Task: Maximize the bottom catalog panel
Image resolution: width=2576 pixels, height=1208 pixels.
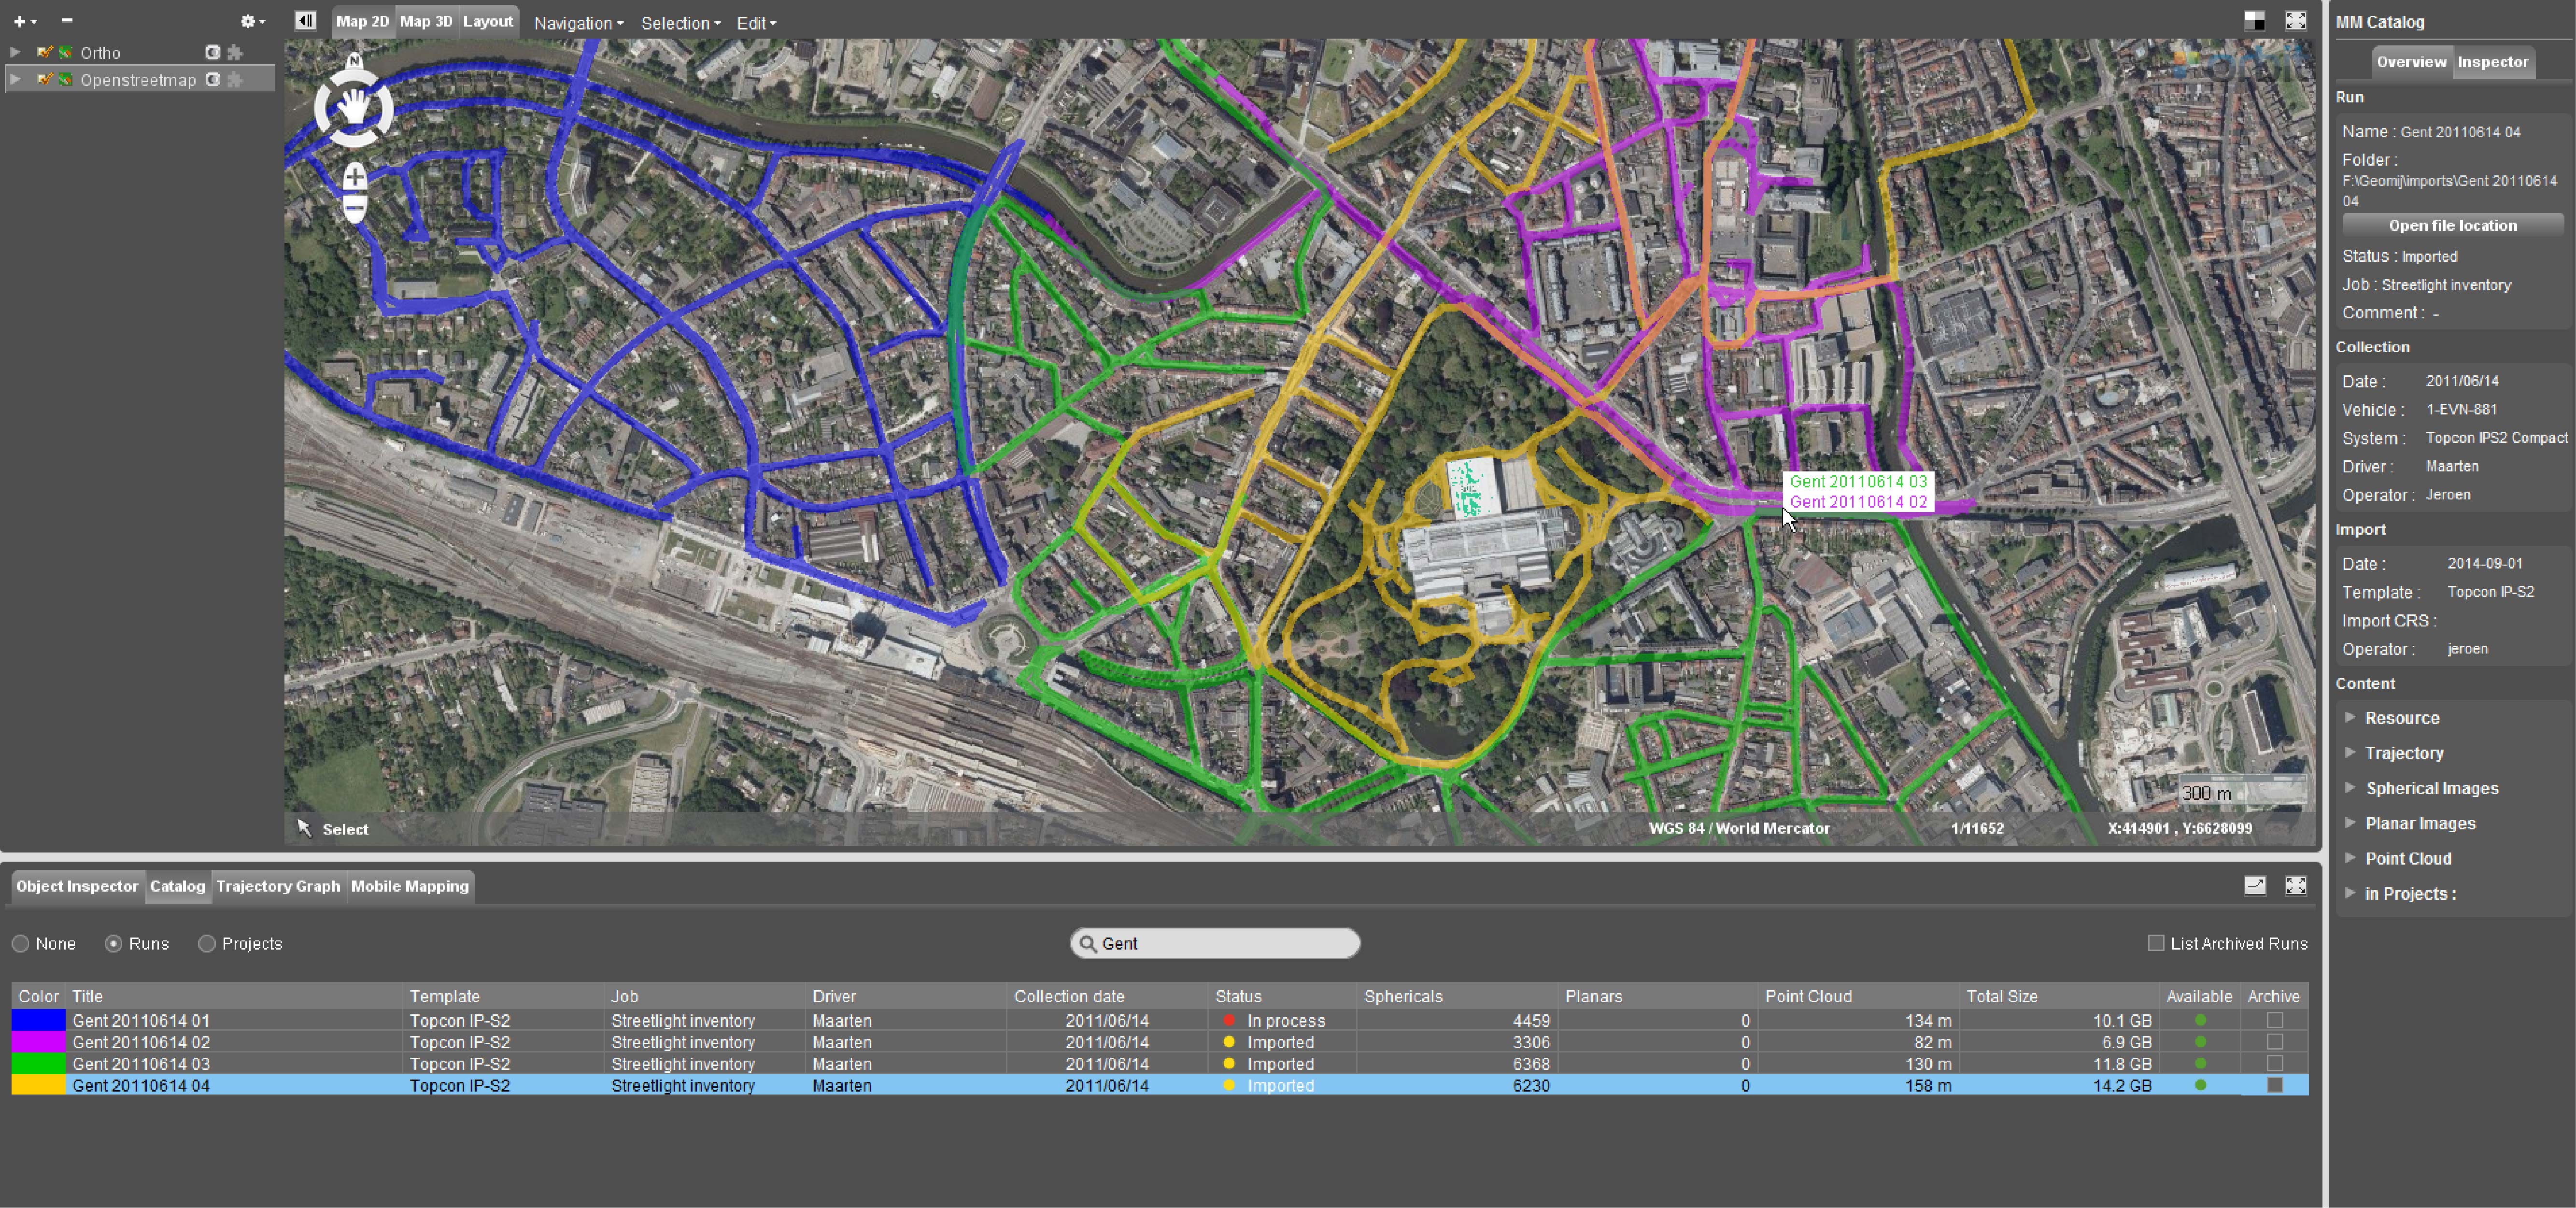Action: 2296,885
